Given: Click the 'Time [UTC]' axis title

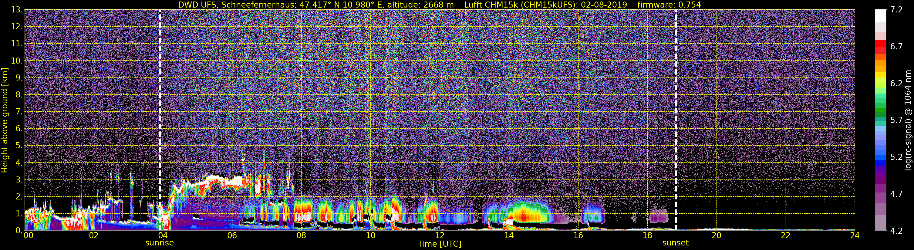Looking at the screenshot, I should [439, 244].
